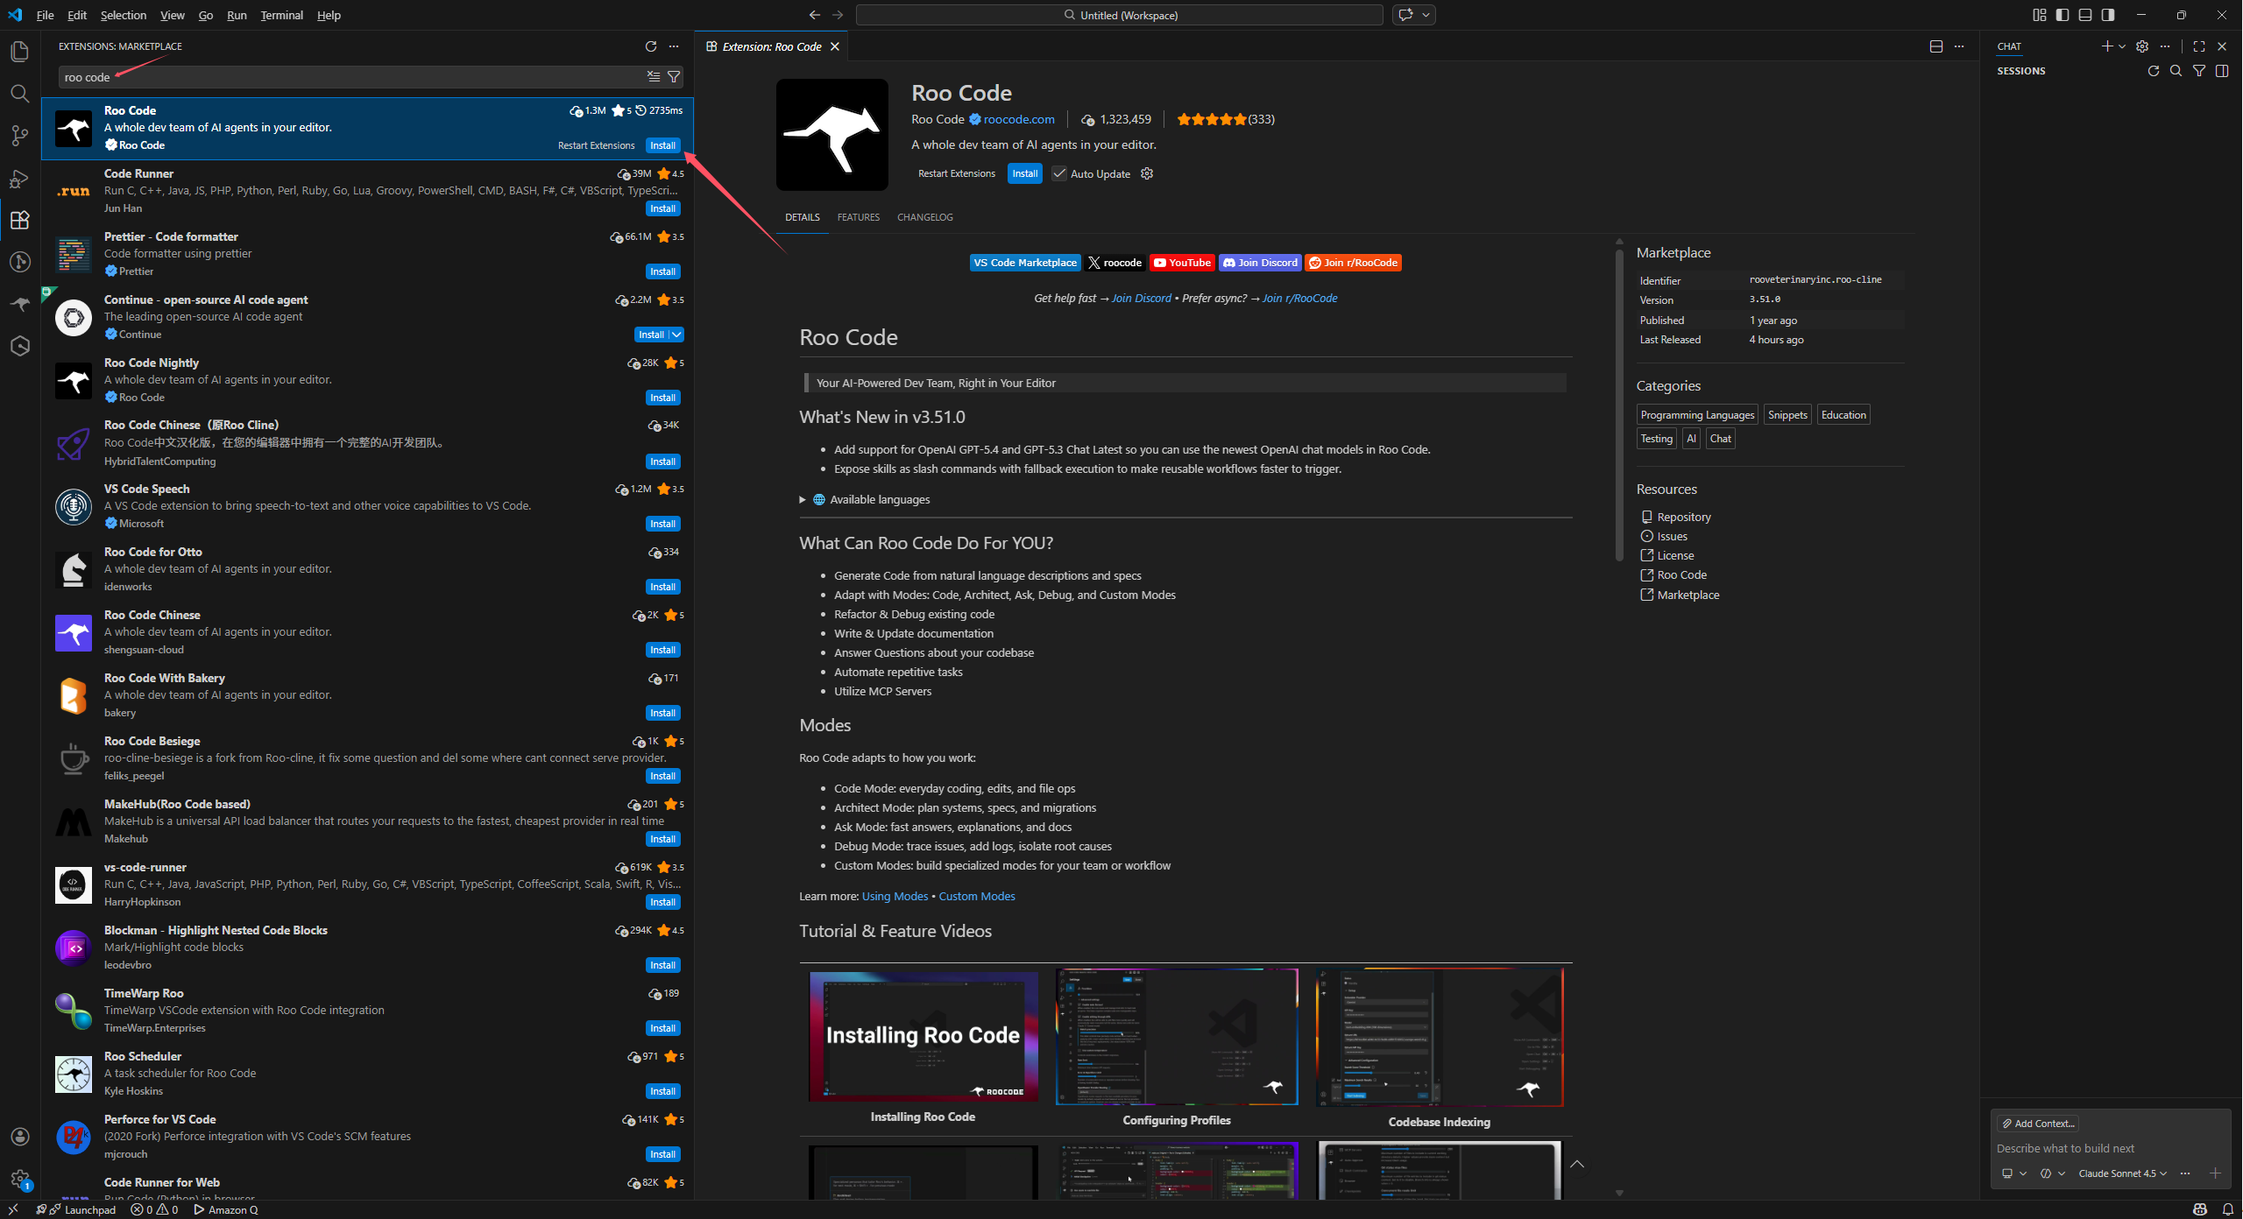The image size is (2243, 1219).
Task: Open Continue Install dropdown arrow
Action: coord(677,335)
